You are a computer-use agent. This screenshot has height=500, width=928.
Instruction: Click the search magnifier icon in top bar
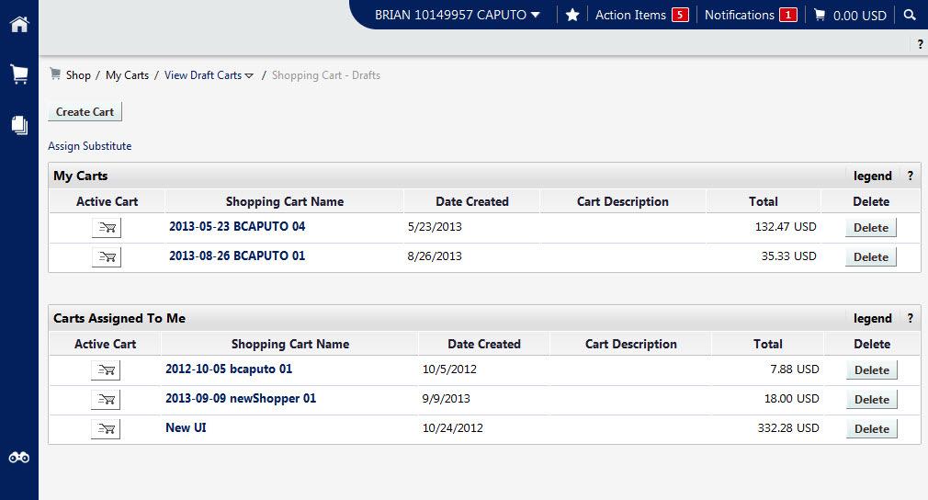[x=910, y=15]
